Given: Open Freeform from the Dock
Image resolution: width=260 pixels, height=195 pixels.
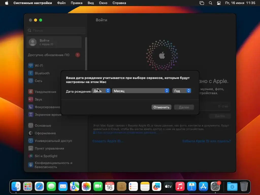Looking at the screenshot, I should pos(156,186).
